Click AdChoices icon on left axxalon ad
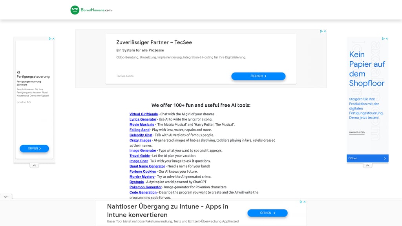402x226 pixels. [50, 39]
